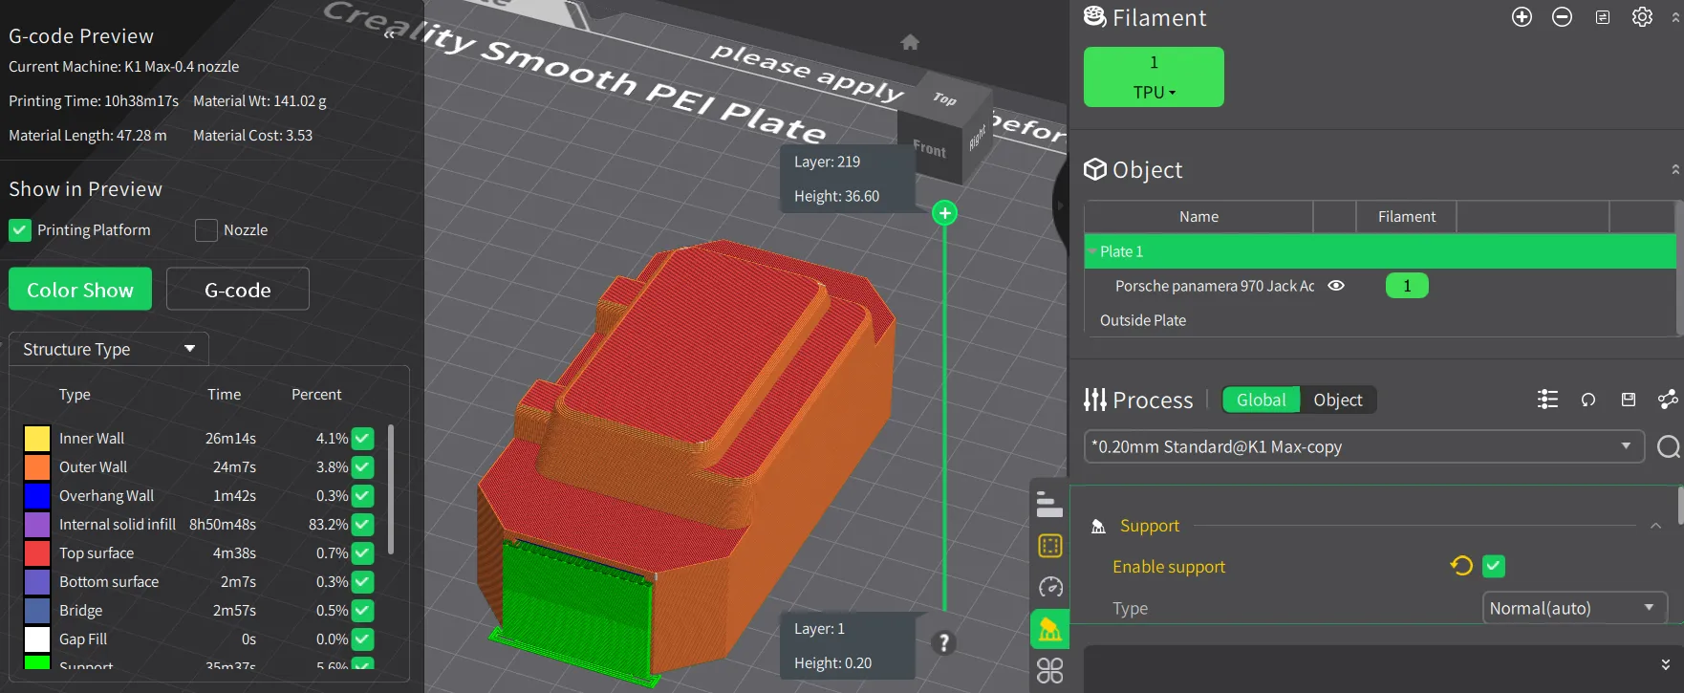Enable the Nozzle preview checkbox
The image size is (1684, 693).
tap(206, 230)
